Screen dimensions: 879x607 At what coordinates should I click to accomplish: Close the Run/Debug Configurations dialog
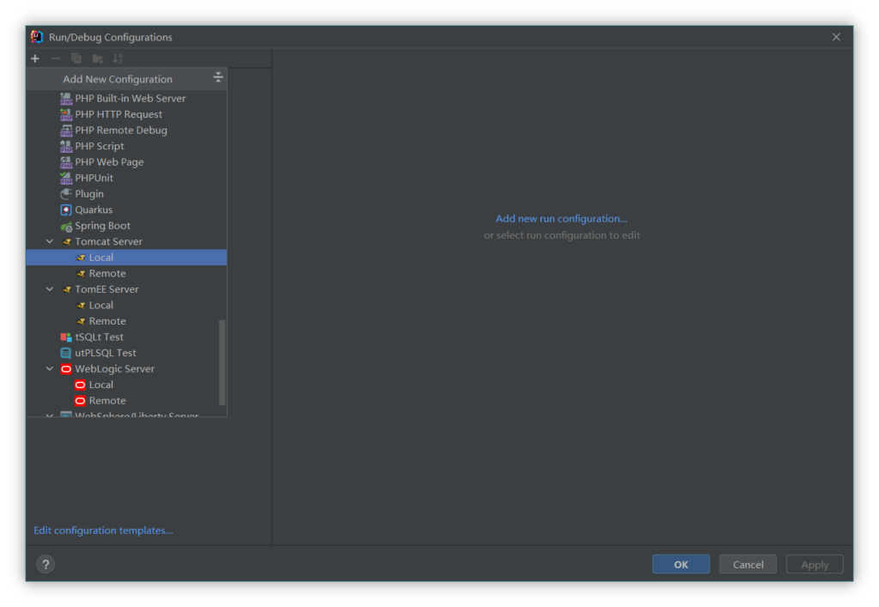pos(836,37)
